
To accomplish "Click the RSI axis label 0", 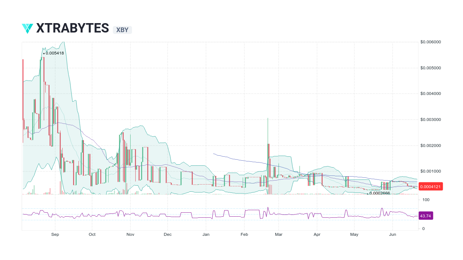I will (x=424, y=229).
